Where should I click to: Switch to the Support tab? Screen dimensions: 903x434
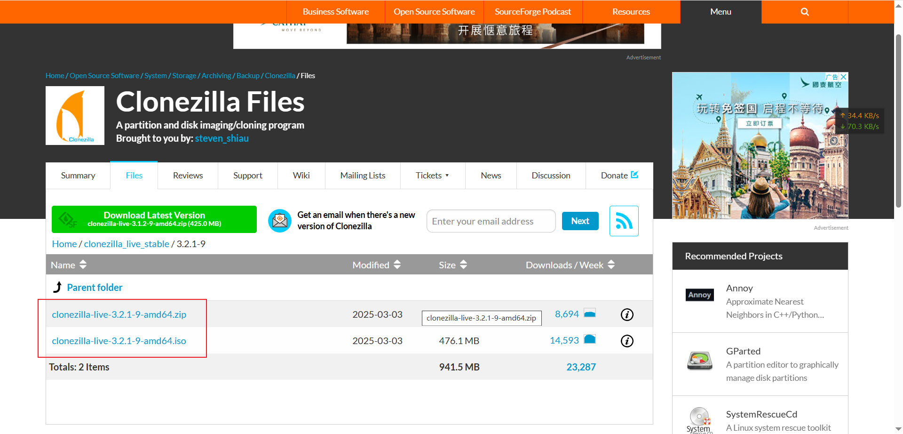click(x=248, y=176)
